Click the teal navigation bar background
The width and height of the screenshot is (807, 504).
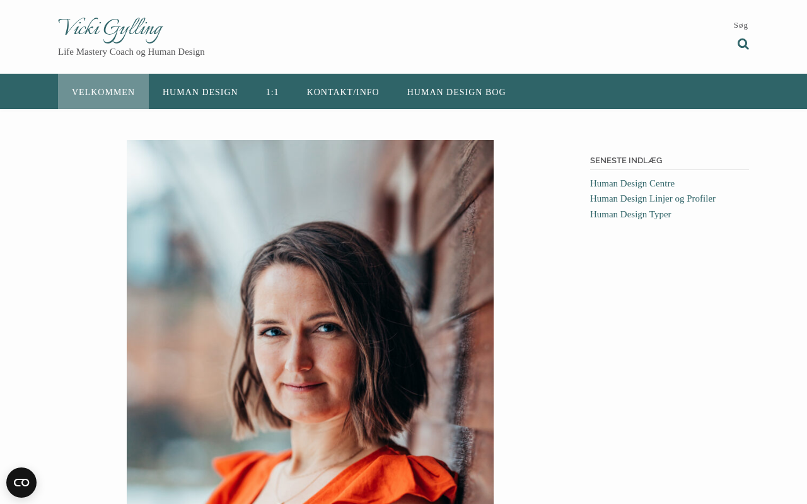630,92
